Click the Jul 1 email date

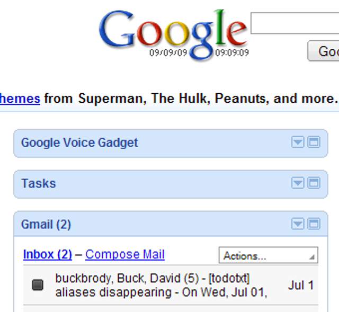(301, 285)
